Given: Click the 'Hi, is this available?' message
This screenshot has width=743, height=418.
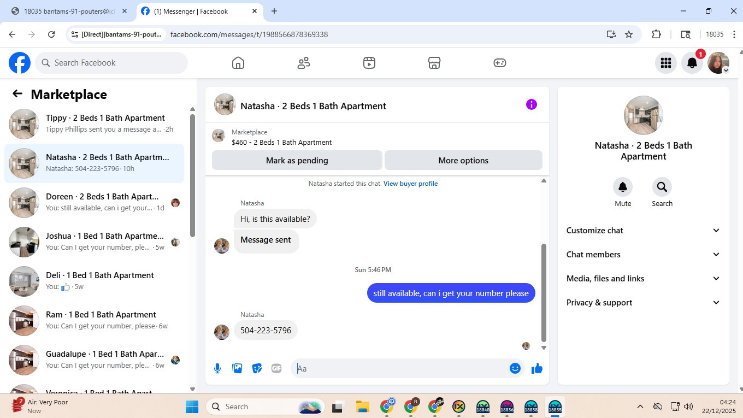Looking at the screenshot, I should coord(275,219).
